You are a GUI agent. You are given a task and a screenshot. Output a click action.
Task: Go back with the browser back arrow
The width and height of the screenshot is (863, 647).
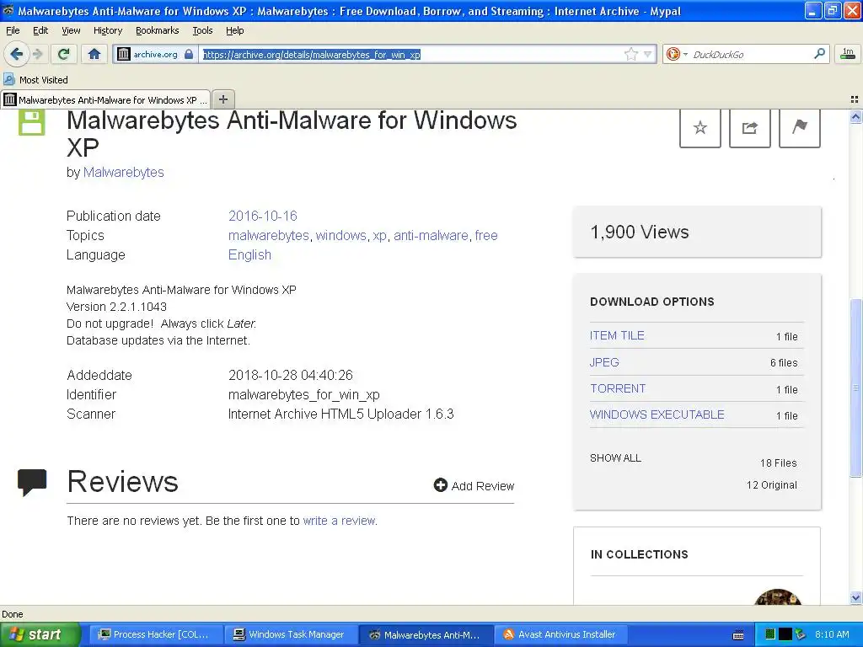coord(16,54)
